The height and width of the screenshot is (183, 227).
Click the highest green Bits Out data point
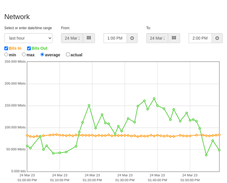click(x=154, y=99)
